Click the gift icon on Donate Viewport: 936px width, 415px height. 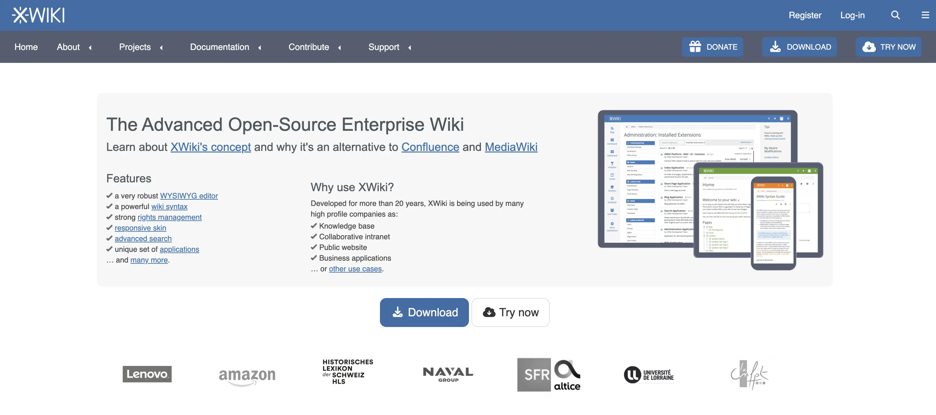(x=695, y=47)
